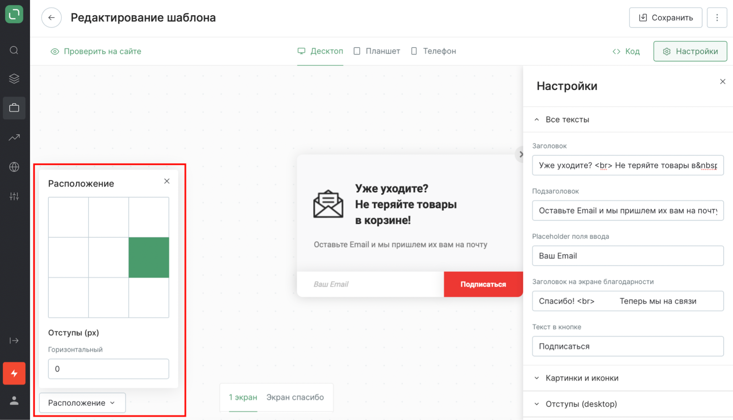Screen dimensions: 733x420
Task: Click the green app logo icon
Action: click(x=14, y=14)
